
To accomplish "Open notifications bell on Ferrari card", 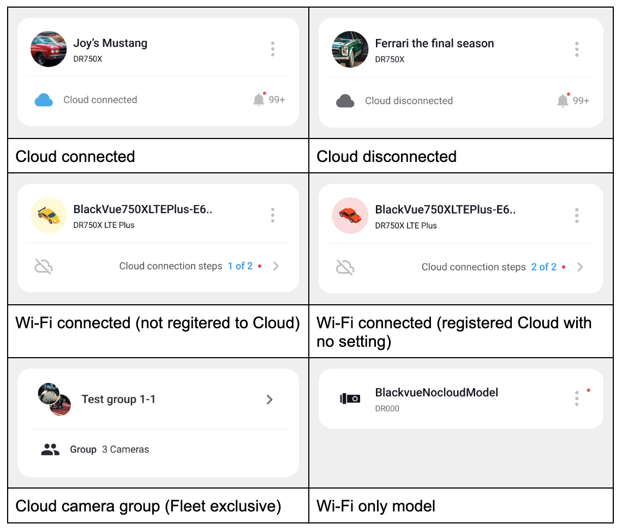I will click(563, 100).
